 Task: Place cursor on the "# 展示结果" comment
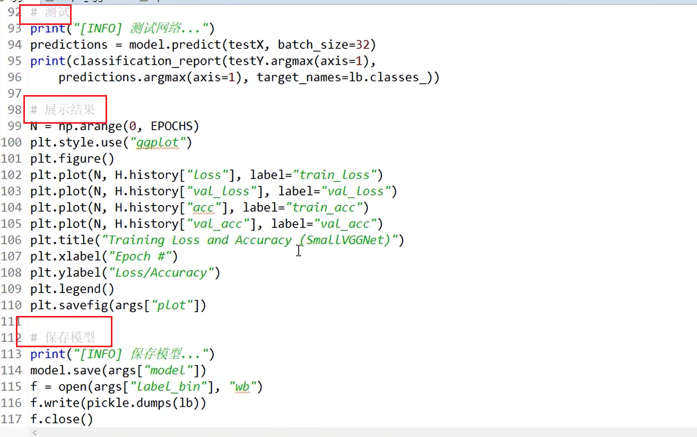tap(63, 110)
